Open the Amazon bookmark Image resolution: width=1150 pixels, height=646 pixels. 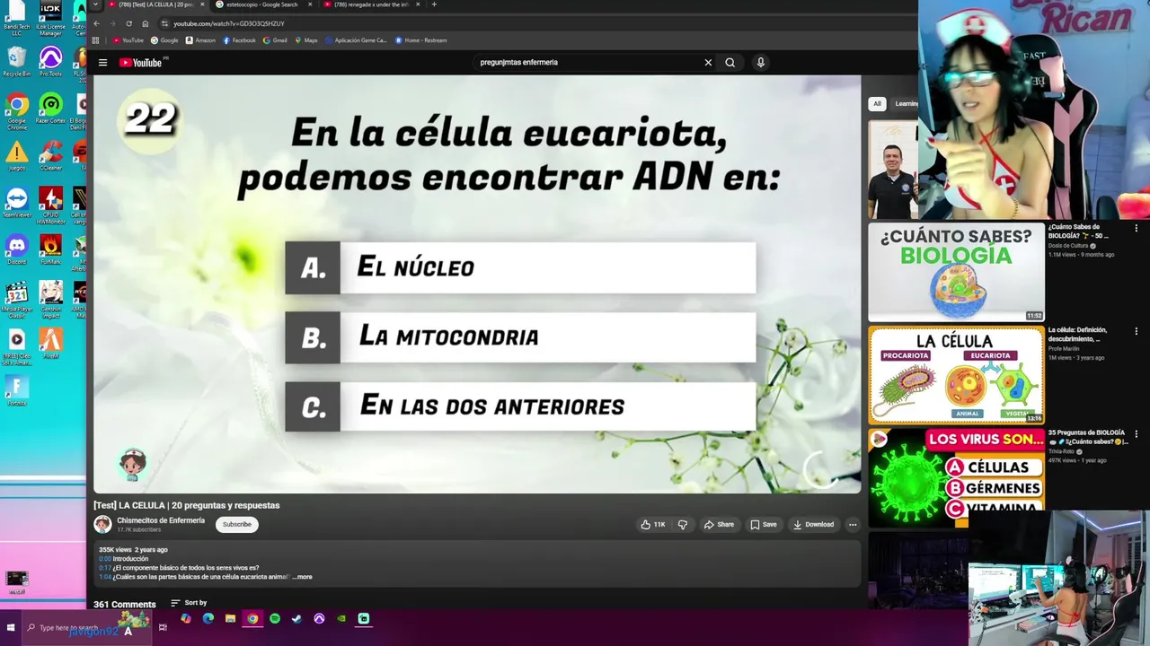point(200,40)
